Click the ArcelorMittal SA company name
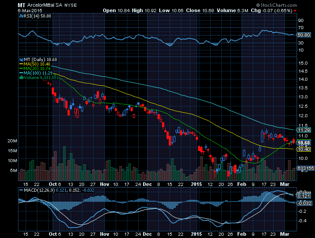Image resolution: width=315 pixels, height=238 pixels. click(x=45, y=5)
